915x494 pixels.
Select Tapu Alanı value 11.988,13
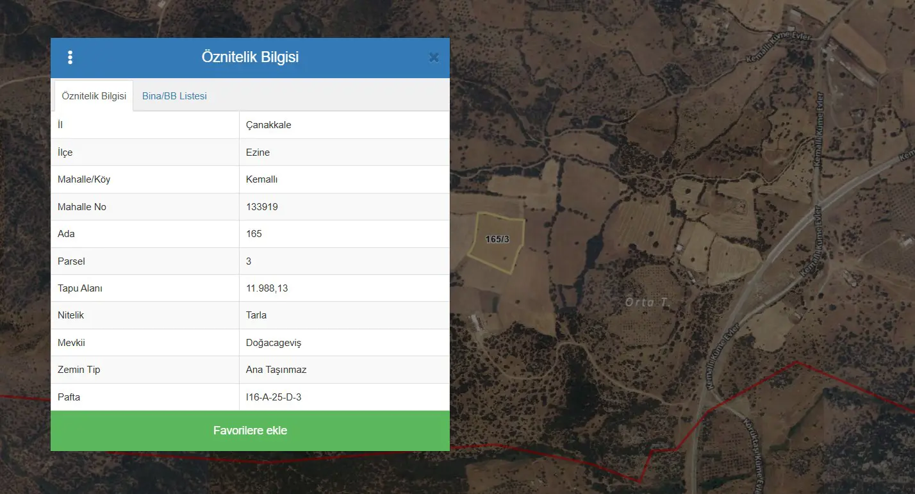click(267, 288)
